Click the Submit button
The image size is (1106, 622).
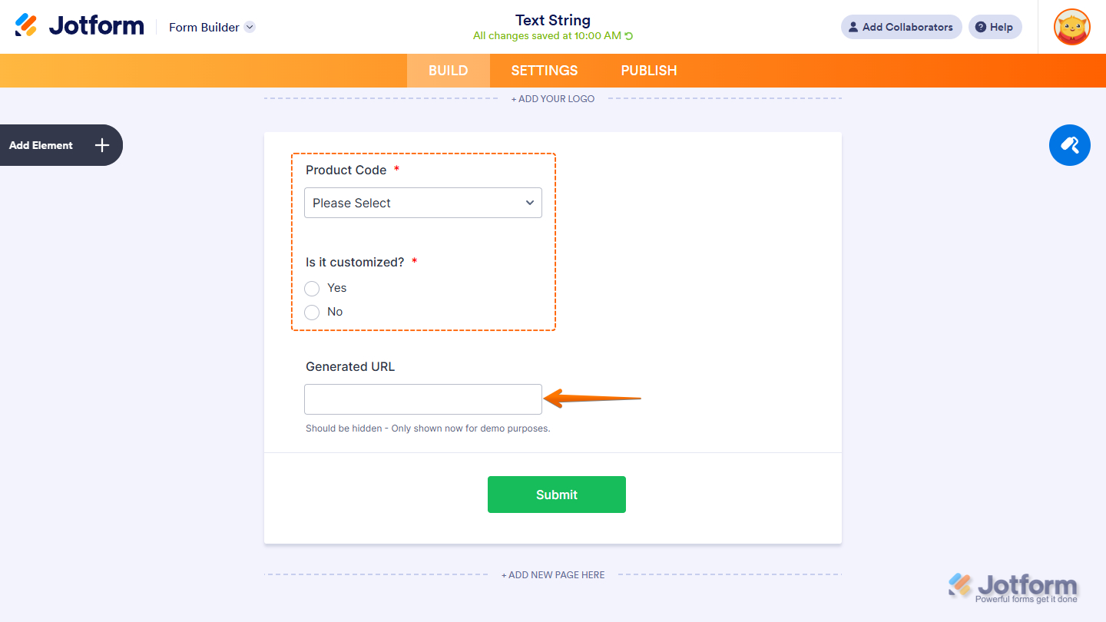click(x=556, y=494)
